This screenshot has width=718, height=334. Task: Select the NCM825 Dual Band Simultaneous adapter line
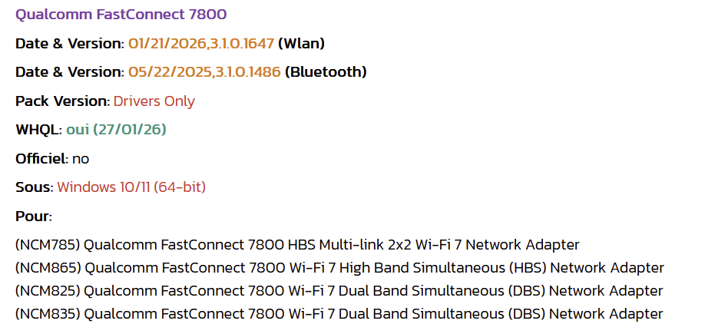[x=339, y=291]
